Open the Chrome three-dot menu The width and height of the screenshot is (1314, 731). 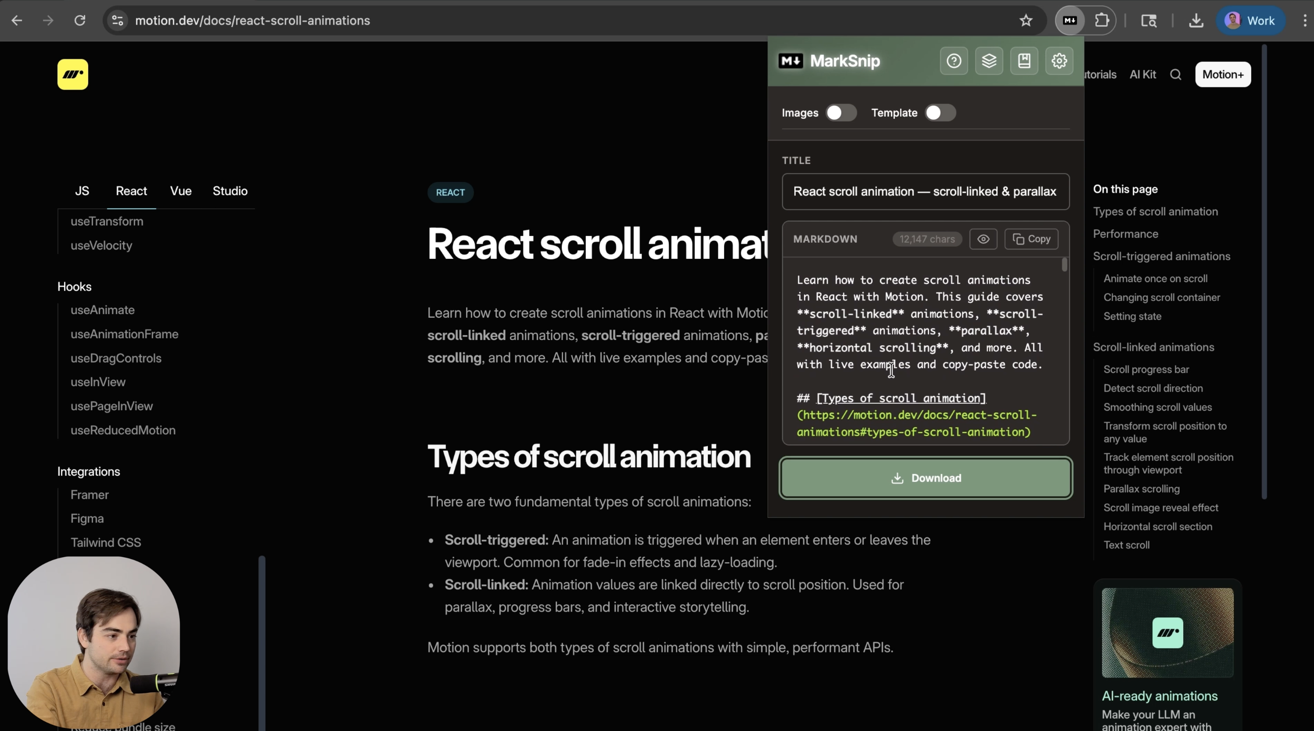pyautogui.click(x=1304, y=21)
